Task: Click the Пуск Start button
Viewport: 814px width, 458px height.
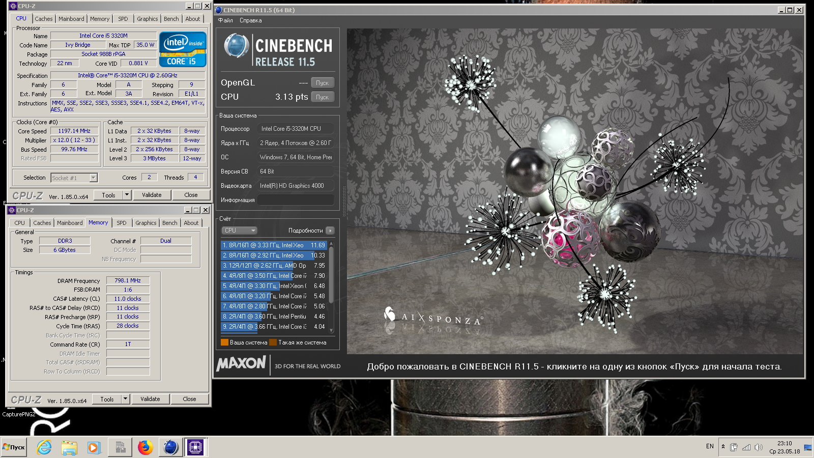Action: pos(14,447)
